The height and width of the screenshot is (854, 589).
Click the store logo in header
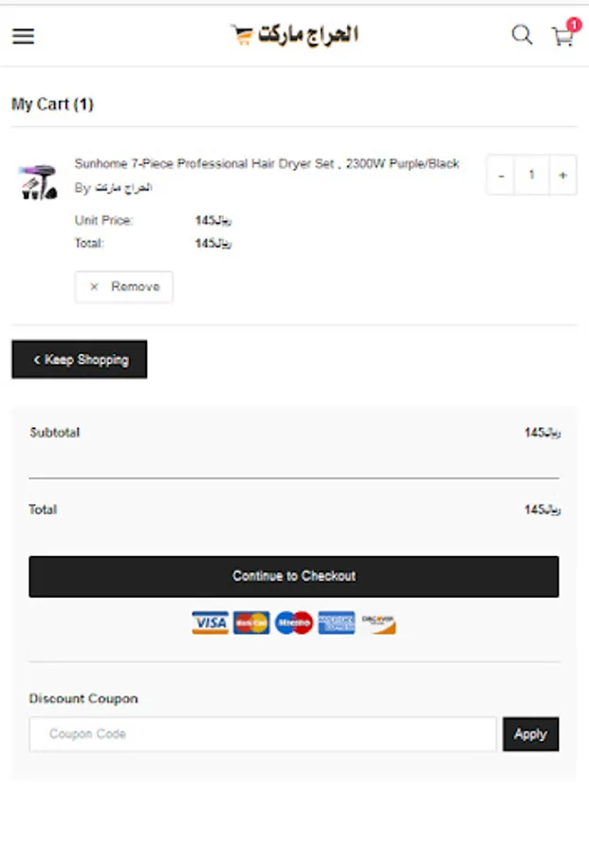pos(294,35)
